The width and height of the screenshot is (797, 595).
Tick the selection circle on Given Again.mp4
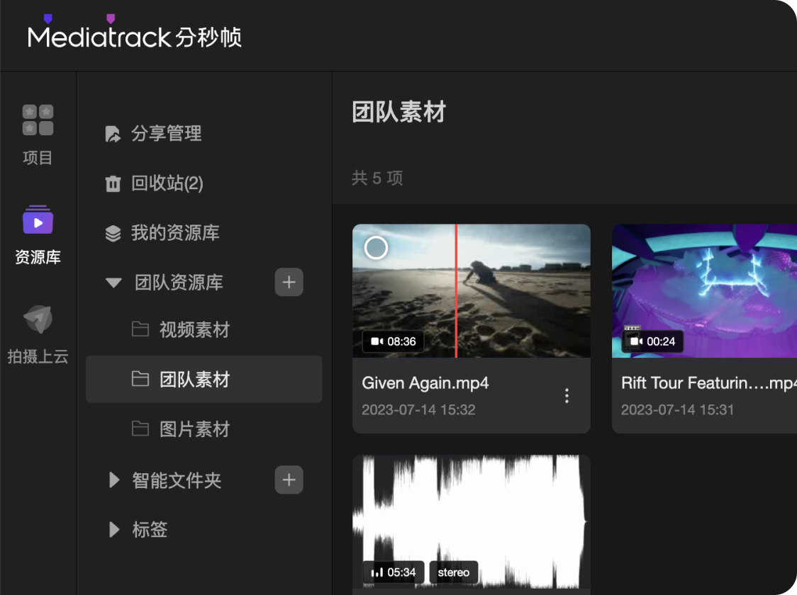point(376,248)
